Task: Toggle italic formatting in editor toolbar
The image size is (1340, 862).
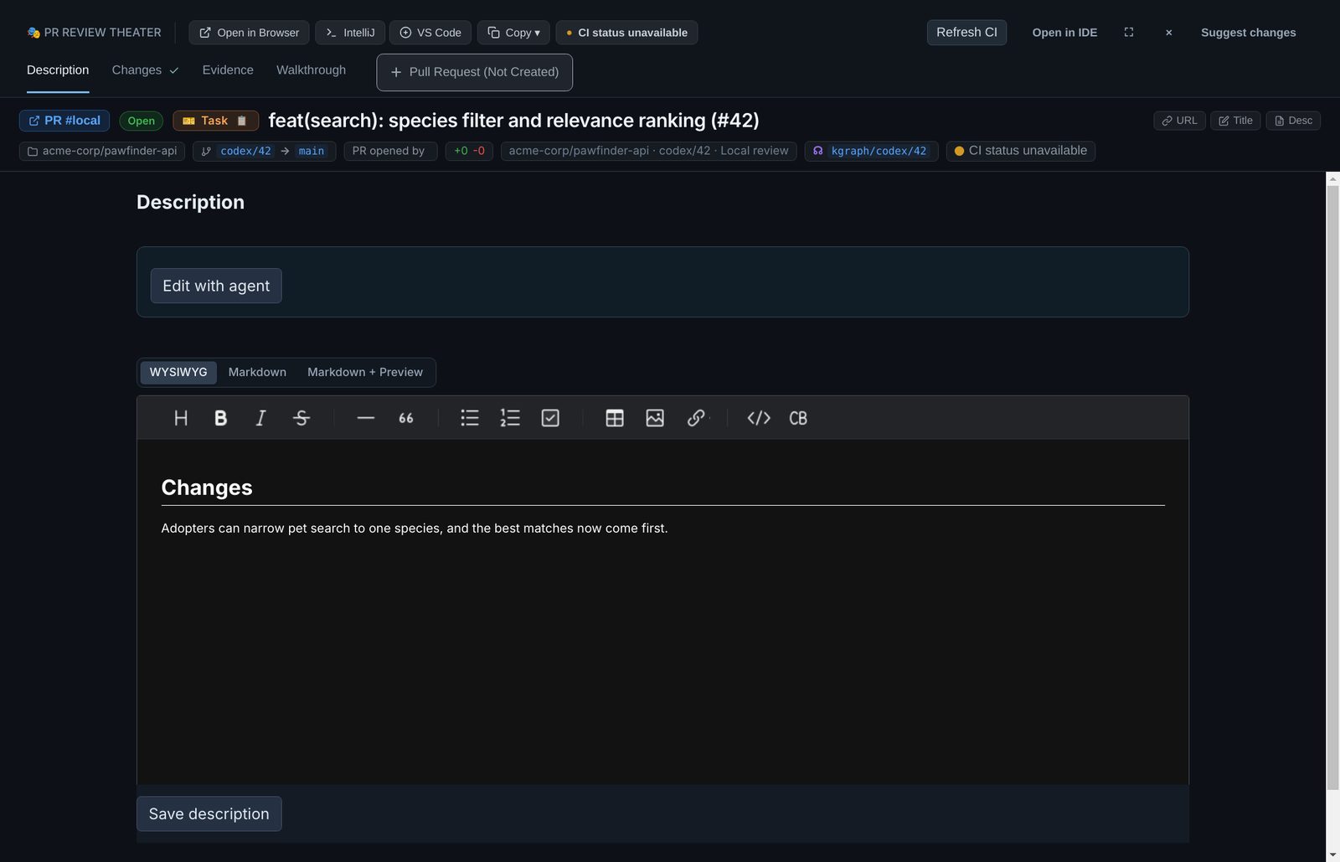Action: pos(260,418)
